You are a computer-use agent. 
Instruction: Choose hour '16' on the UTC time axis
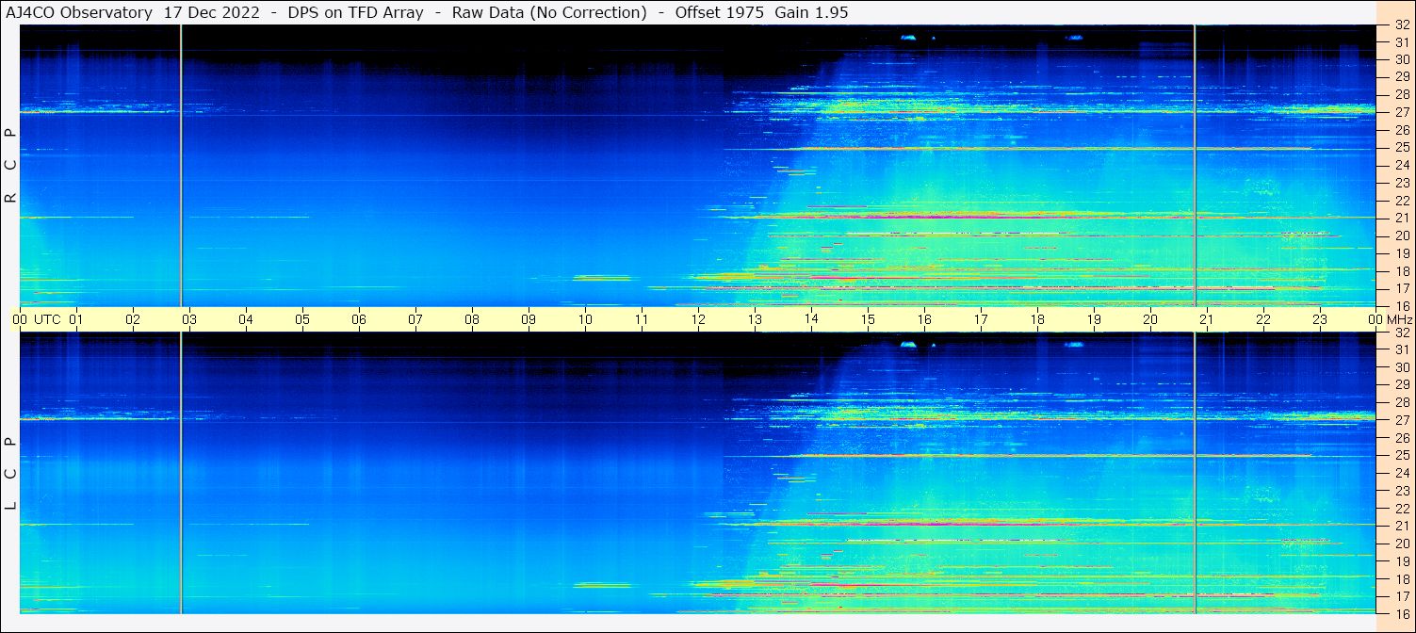[x=924, y=319]
